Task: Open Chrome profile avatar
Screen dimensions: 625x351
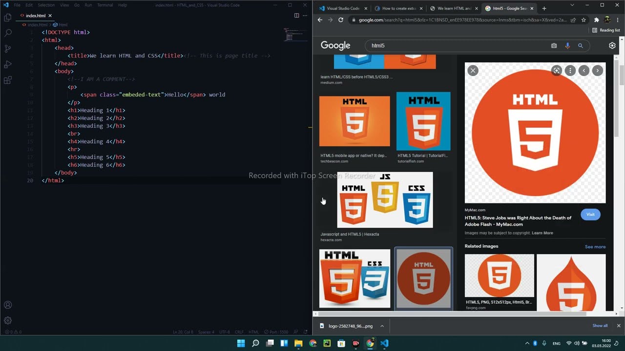Action: 607,20
